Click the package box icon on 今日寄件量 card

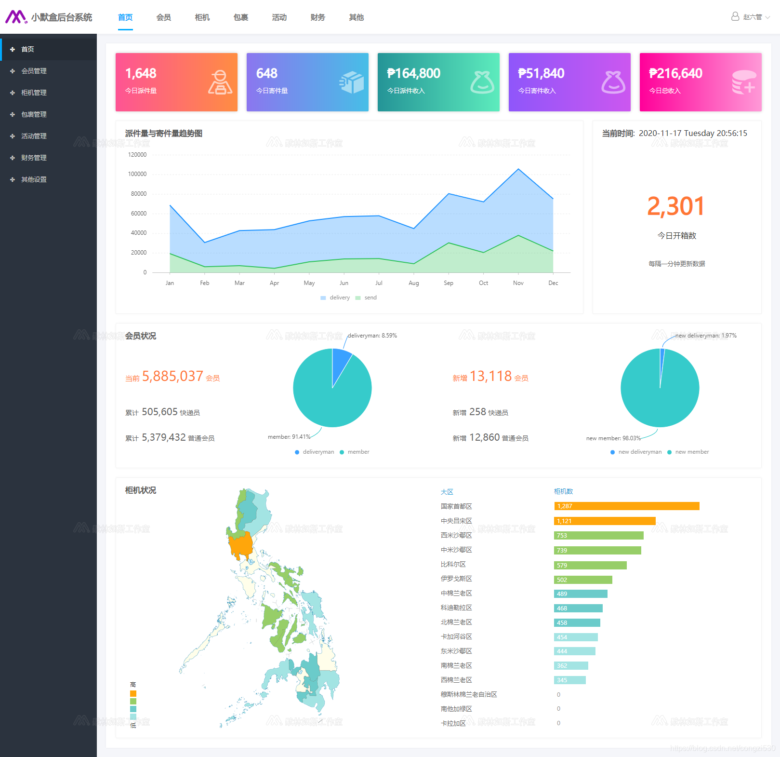352,82
